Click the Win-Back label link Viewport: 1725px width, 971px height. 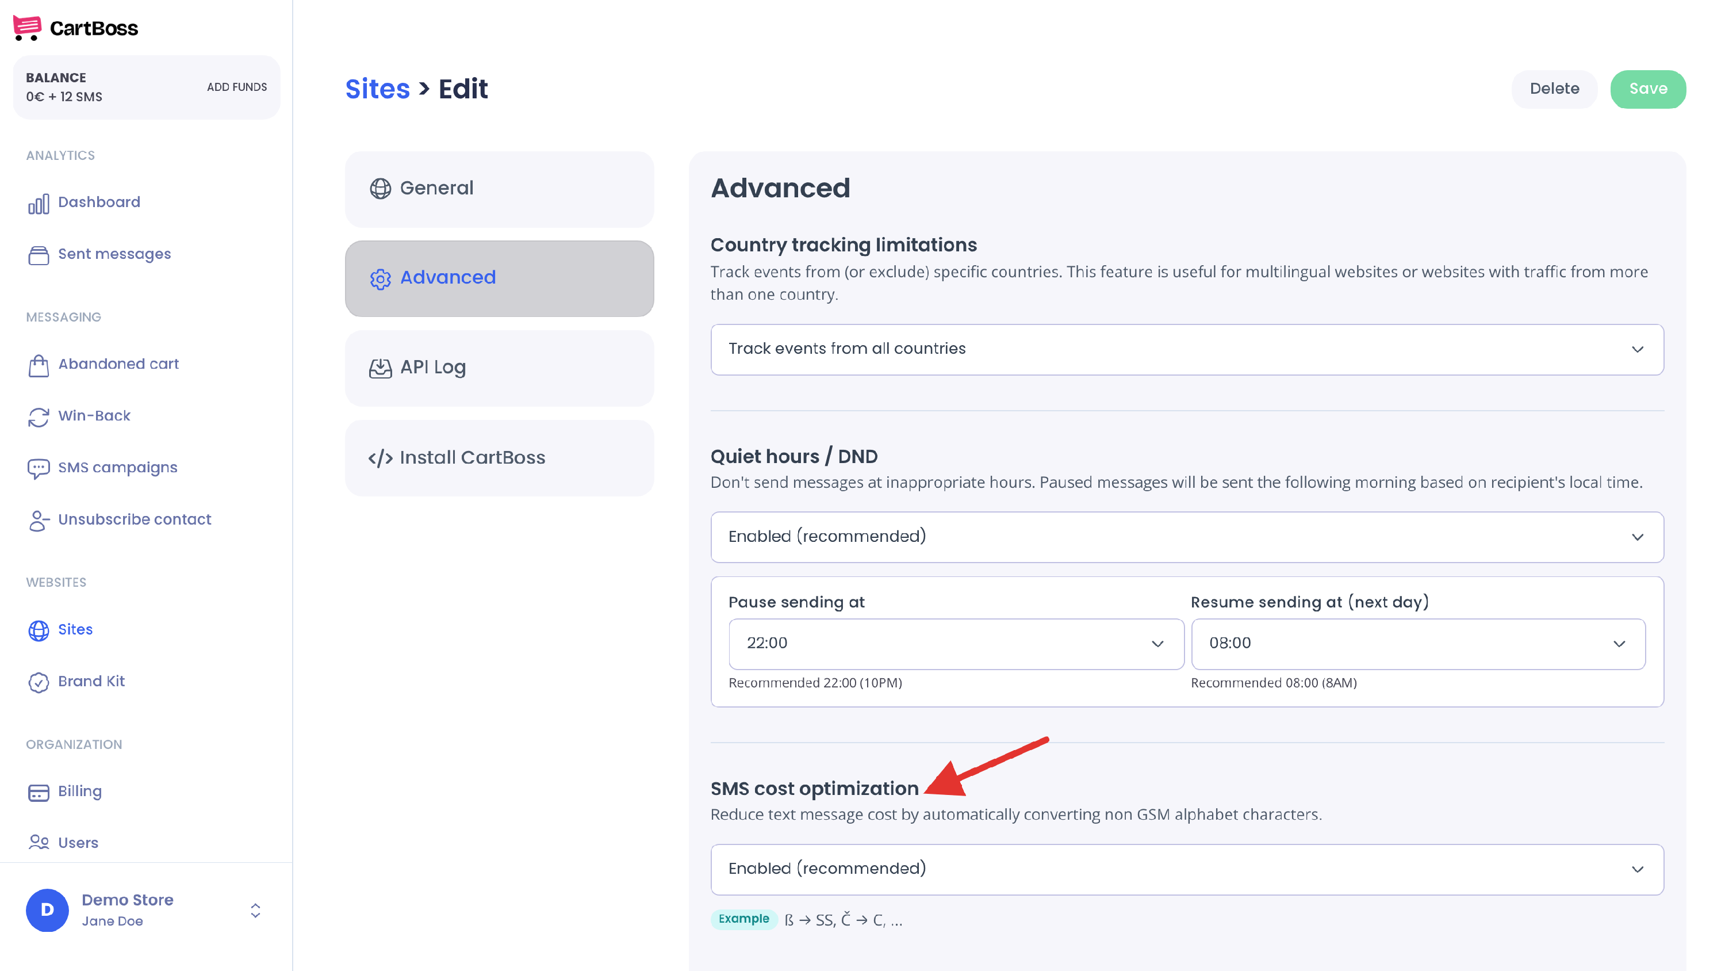[94, 415]
